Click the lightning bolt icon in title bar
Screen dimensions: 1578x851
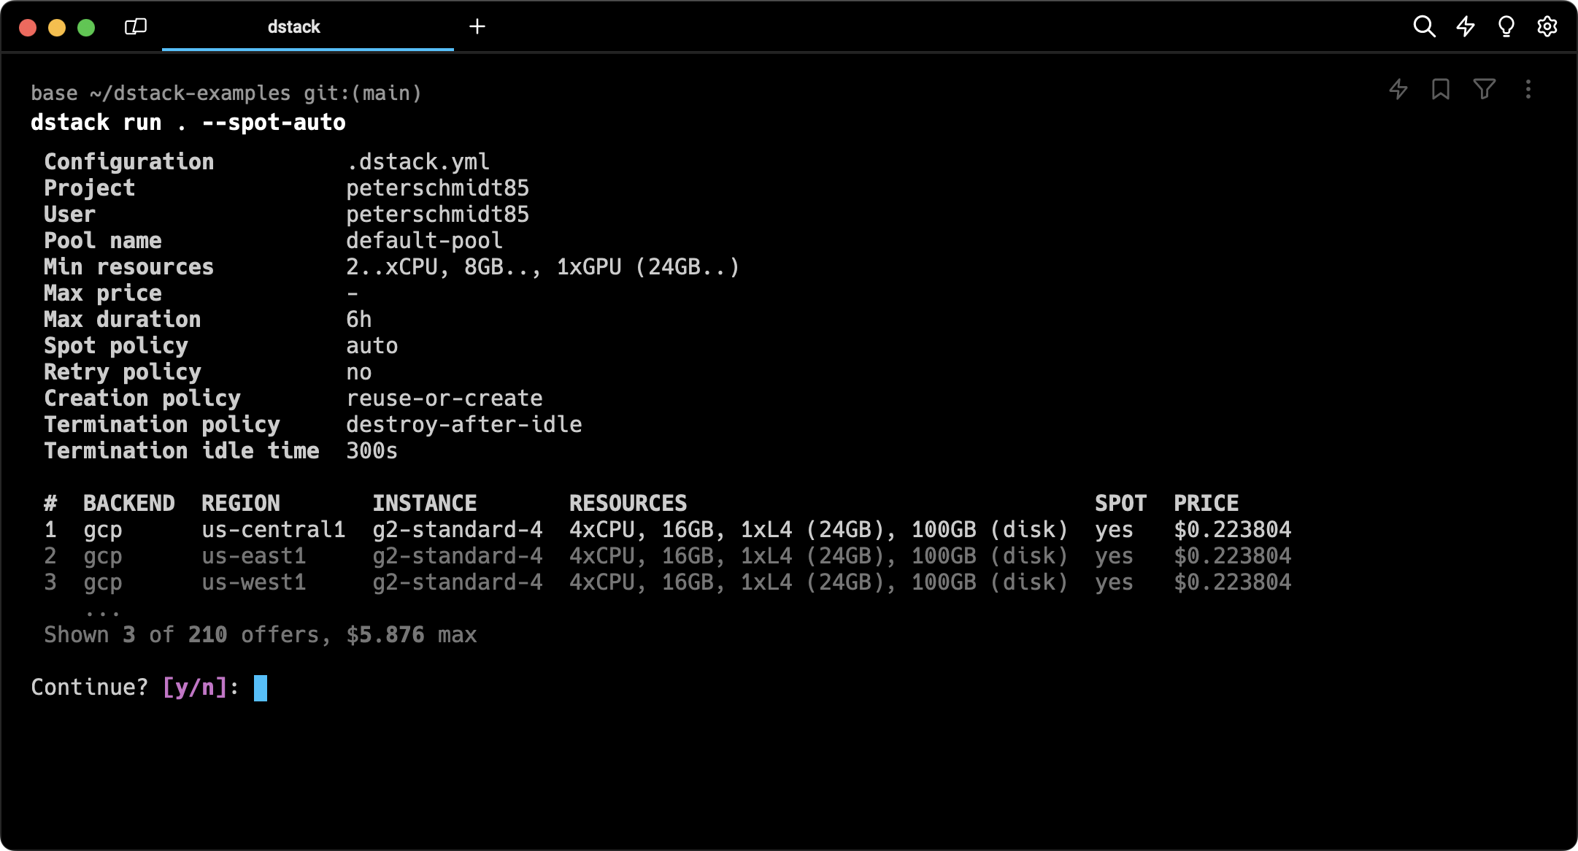click(1465, 27)
